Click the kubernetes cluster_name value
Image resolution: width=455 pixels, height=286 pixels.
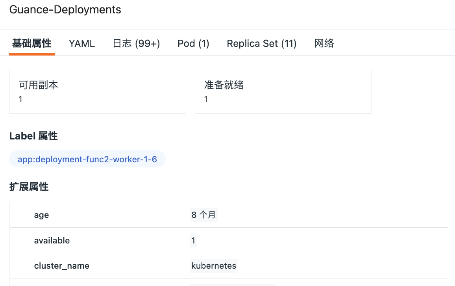tap(214, 266)
